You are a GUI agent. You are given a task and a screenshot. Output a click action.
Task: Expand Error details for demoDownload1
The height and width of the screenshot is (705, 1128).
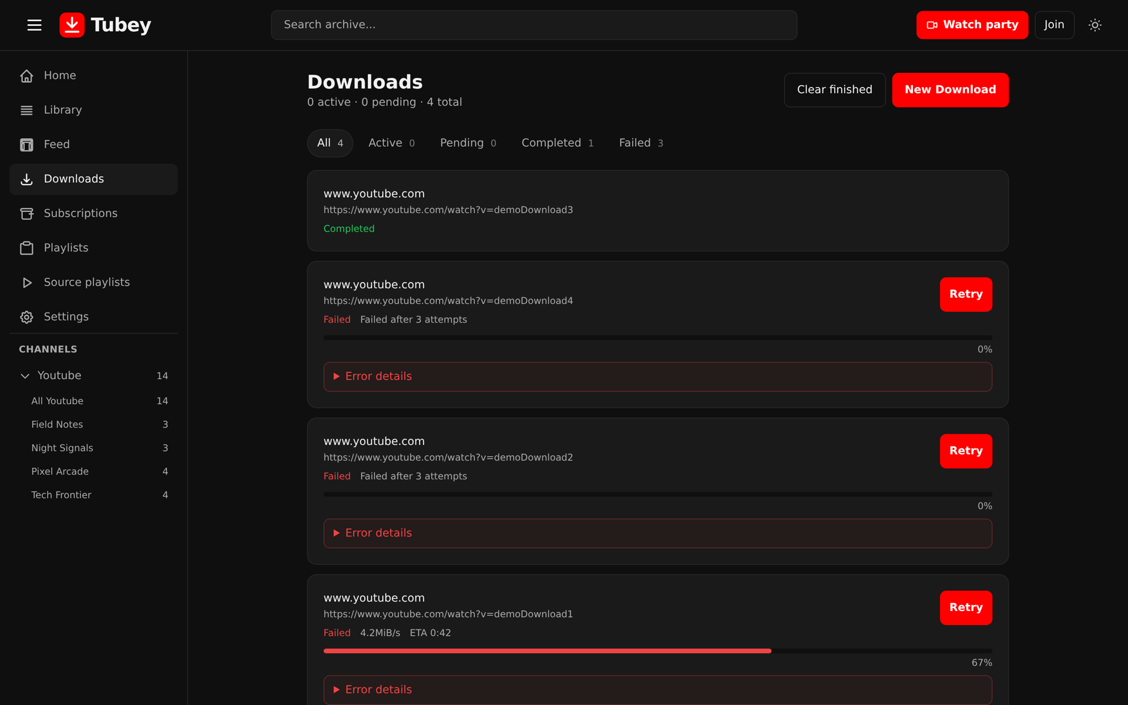657,690
